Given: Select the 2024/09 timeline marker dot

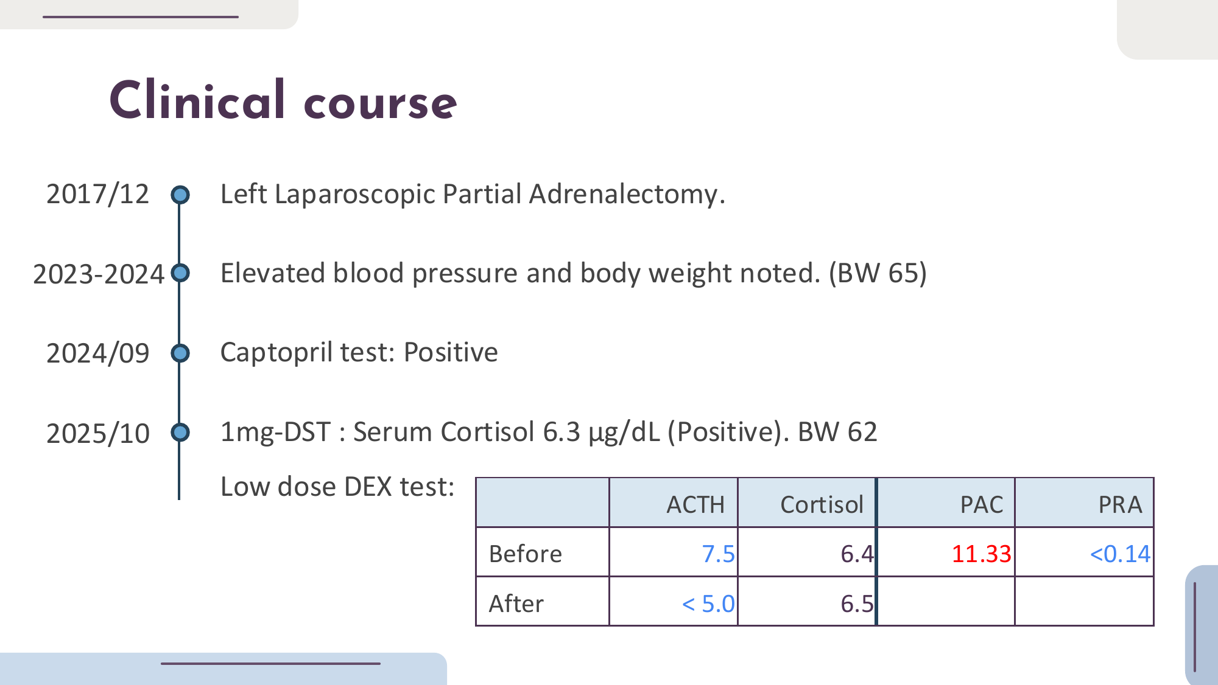Looking at the screenshot, I should (180, 353).
